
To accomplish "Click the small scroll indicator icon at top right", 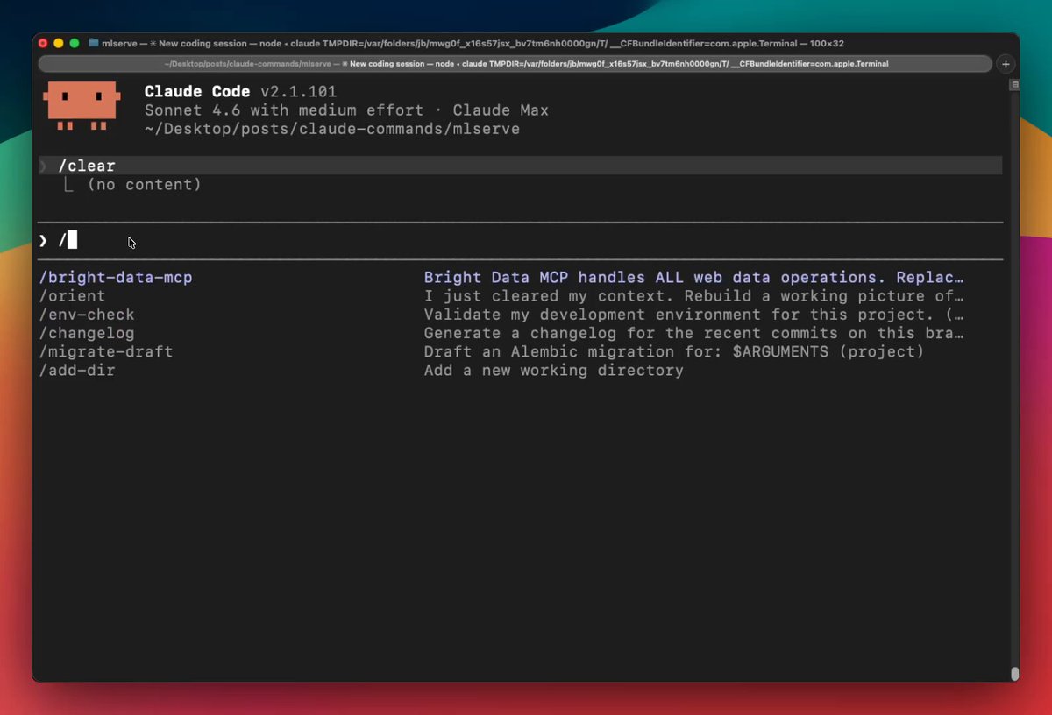I will point(1014,85).
